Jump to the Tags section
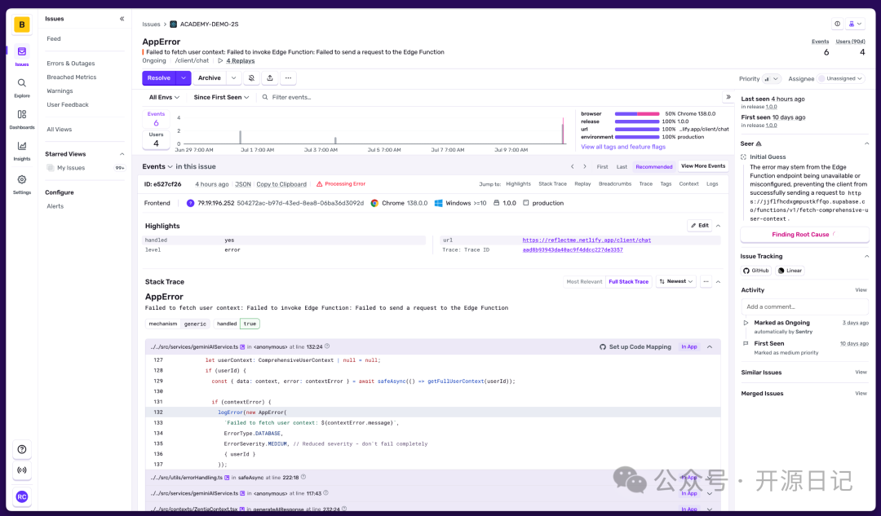 (x=666, y=184)
